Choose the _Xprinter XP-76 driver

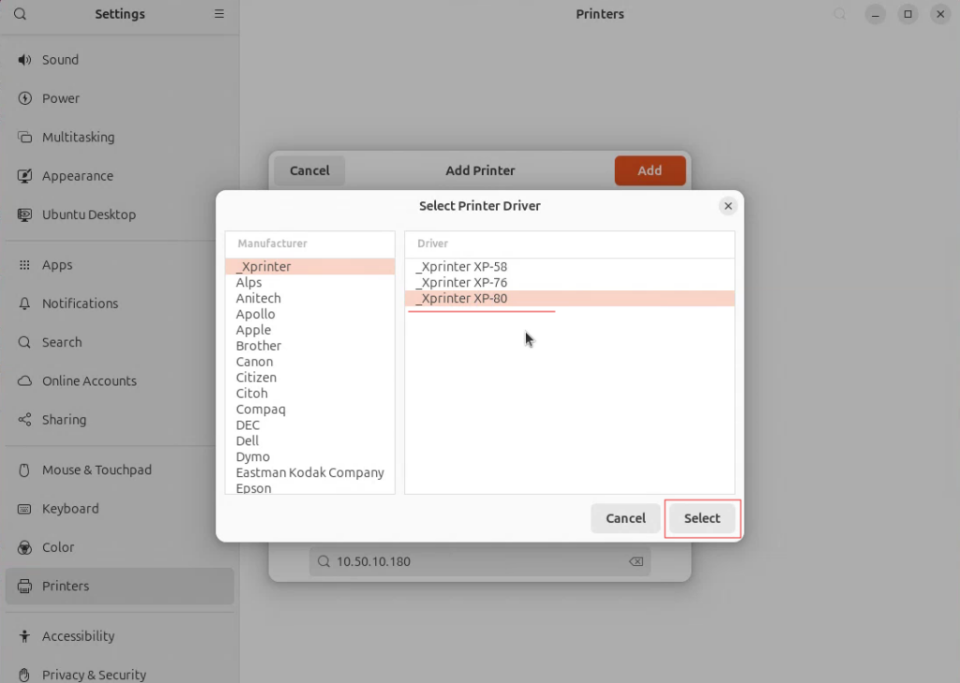(x=461, y=283)
